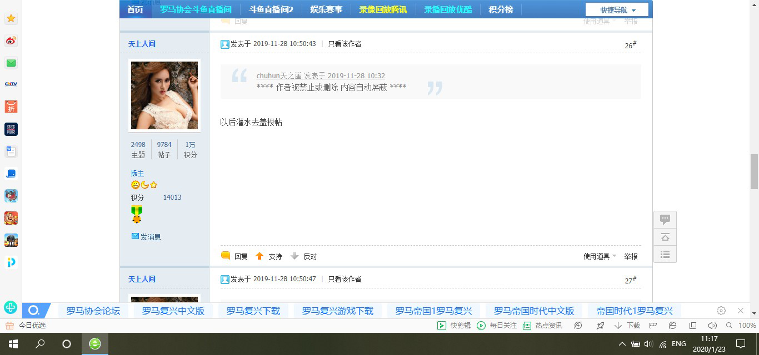Click the 举报 report link
Screen dimensions: 759x355
(631, 256)
